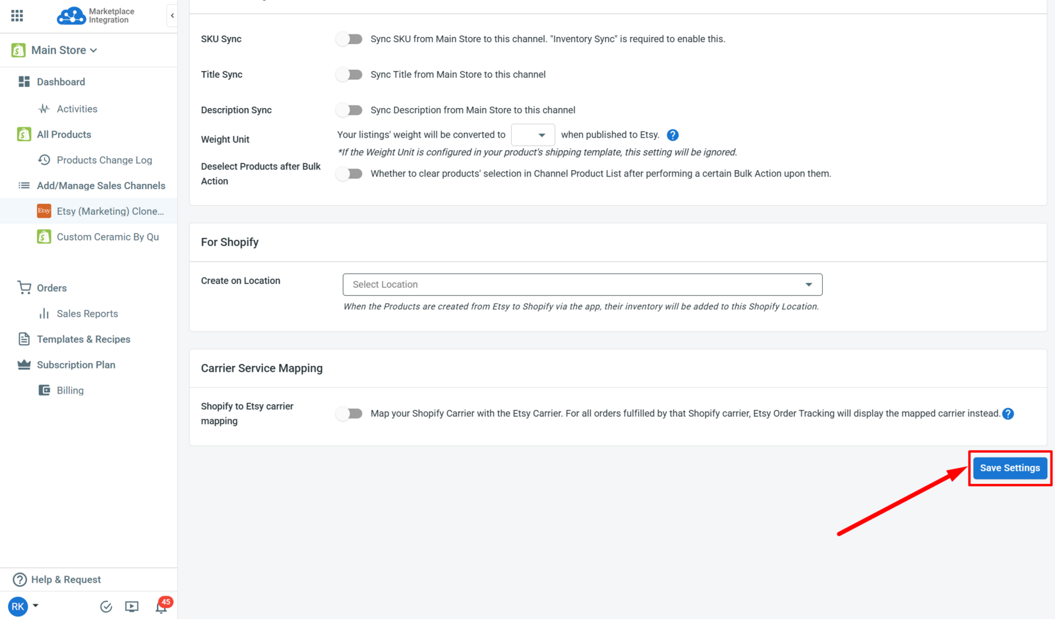Click the Carrier Service Mapping heading

[262, 368]
